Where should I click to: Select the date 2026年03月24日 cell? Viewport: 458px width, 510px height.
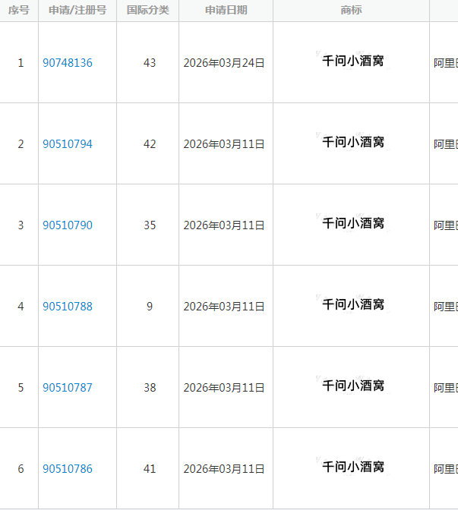pyautogui.click(x=224, y=63)
